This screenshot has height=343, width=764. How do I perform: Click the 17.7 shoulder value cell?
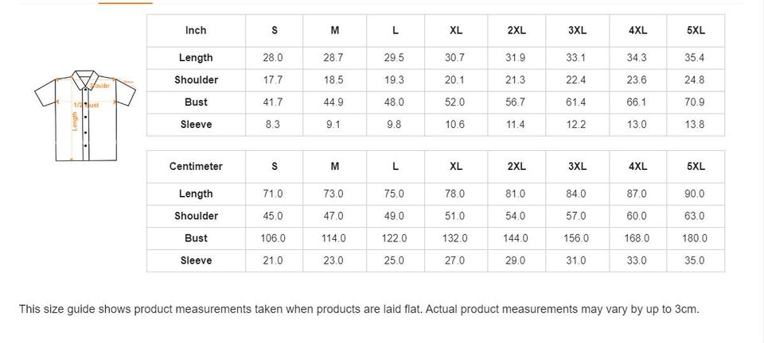[274, 79]
